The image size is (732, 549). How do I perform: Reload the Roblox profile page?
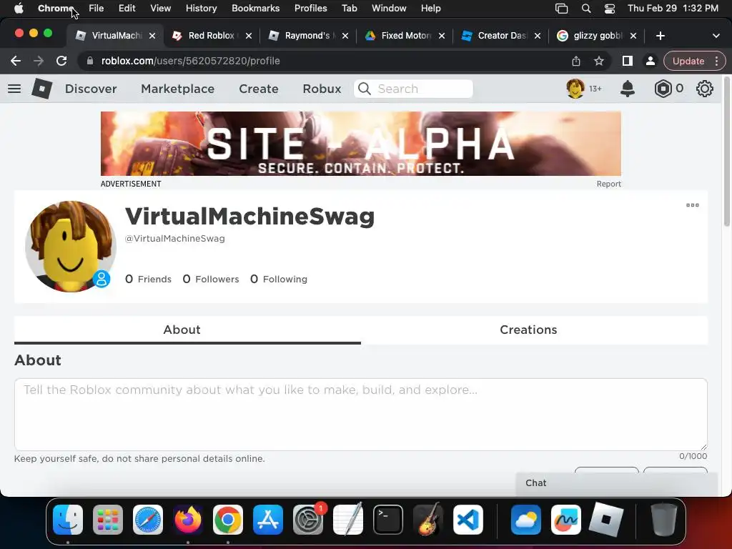[x=61, y=61]
